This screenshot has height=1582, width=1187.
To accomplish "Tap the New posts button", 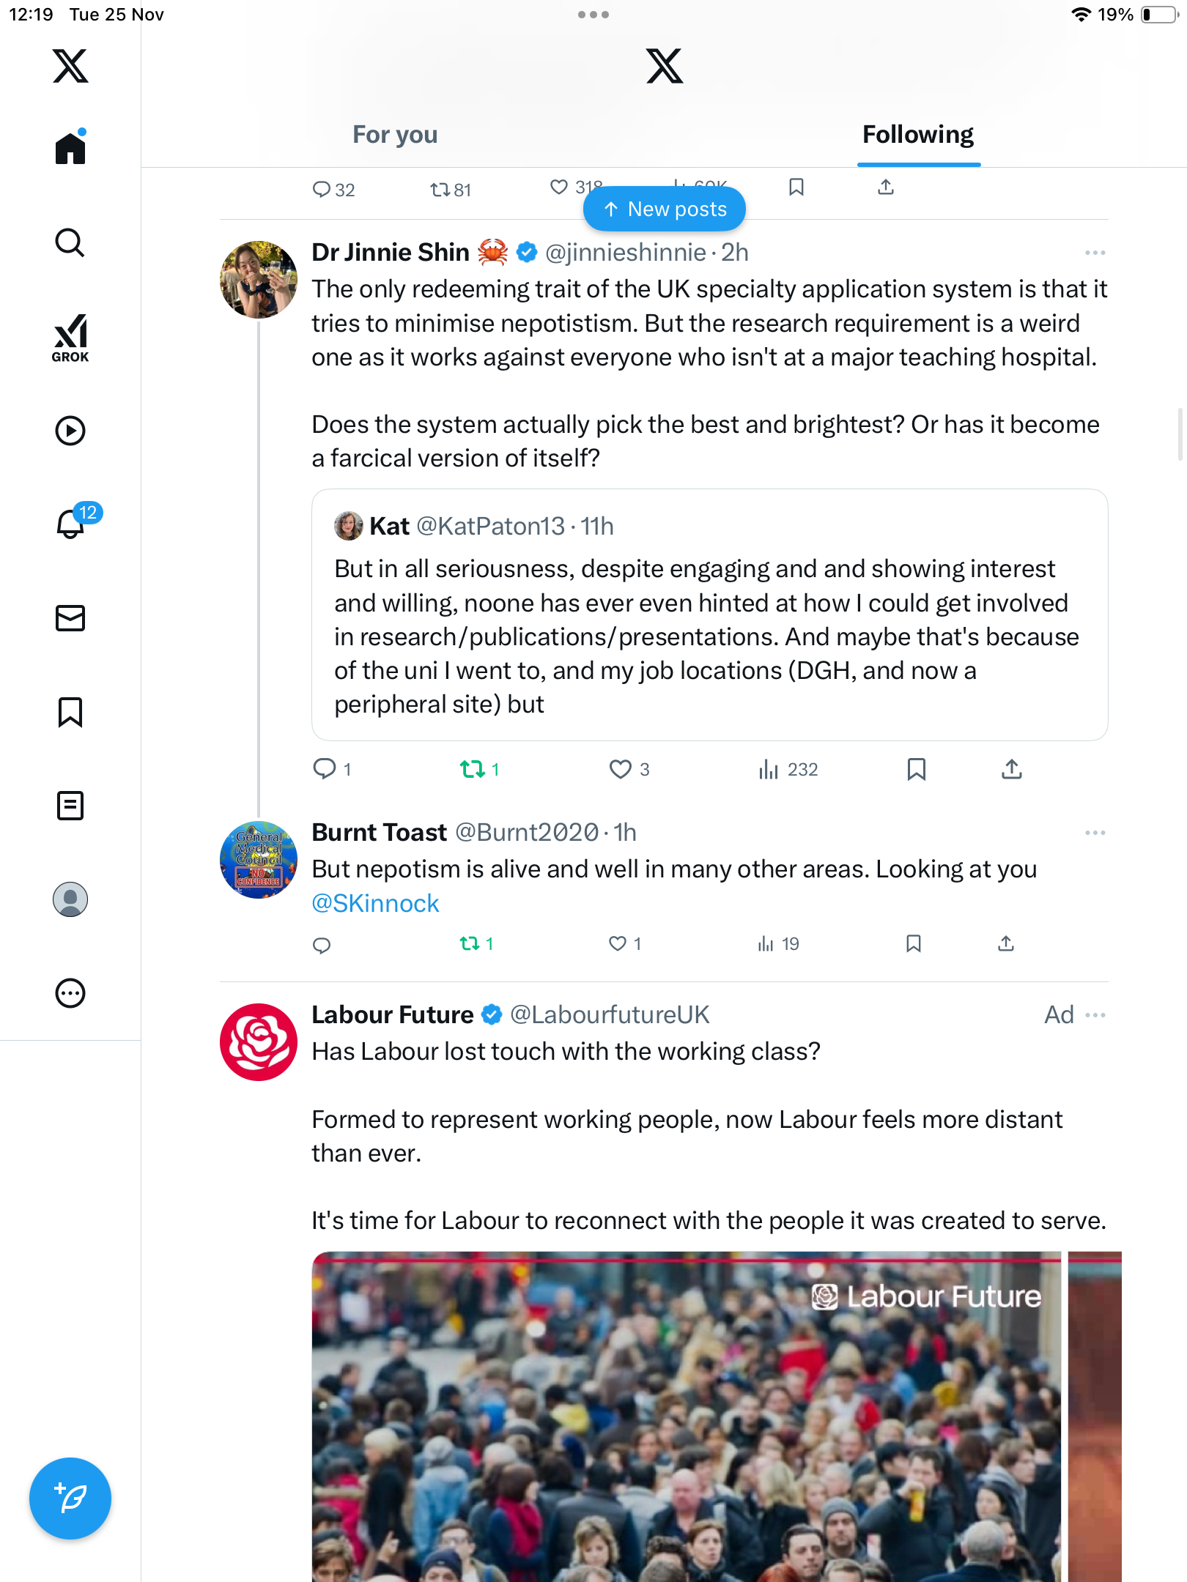I will (x=665, y=209).
